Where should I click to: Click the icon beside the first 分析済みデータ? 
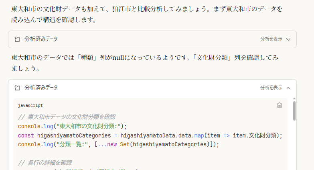[x=17, y=39]
